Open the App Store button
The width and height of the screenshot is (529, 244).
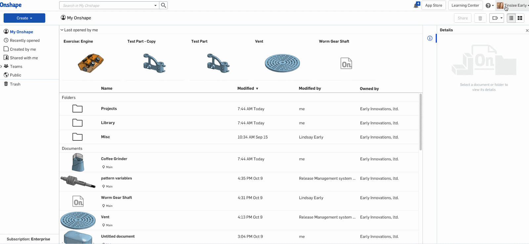[433, 5]
